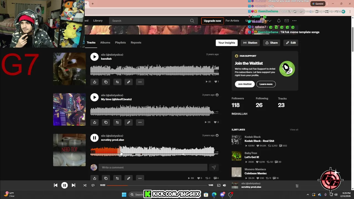Toggle shuffle in the player bar
This screenshot has width=354, height=199.
[85, 185]
